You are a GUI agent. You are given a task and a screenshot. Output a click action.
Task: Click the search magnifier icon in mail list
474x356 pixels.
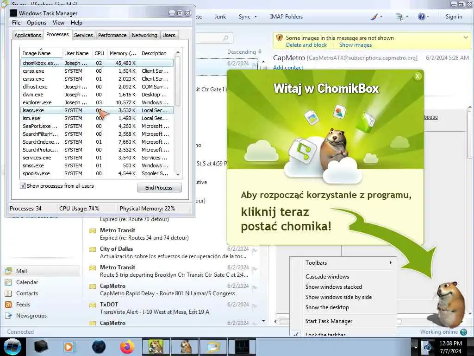pos(226,38)
